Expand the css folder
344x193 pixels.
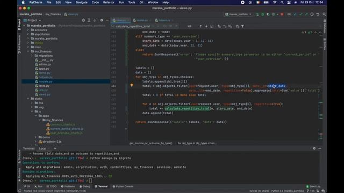tap(32, 103)
